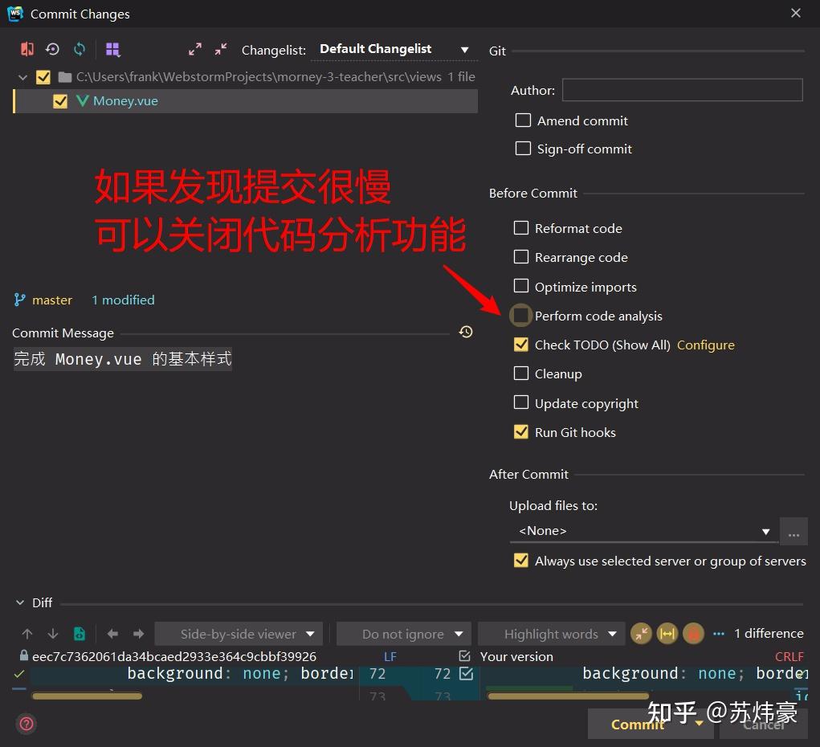Open the Default Changelist dropdown
820x747 pixels.
(x=394, y=50)
